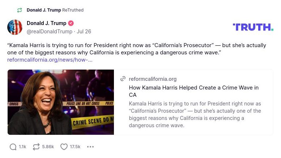Click the article preview thumbnail image
The width and height of the screenshot is (281, 158).
(x=61, y=102)
